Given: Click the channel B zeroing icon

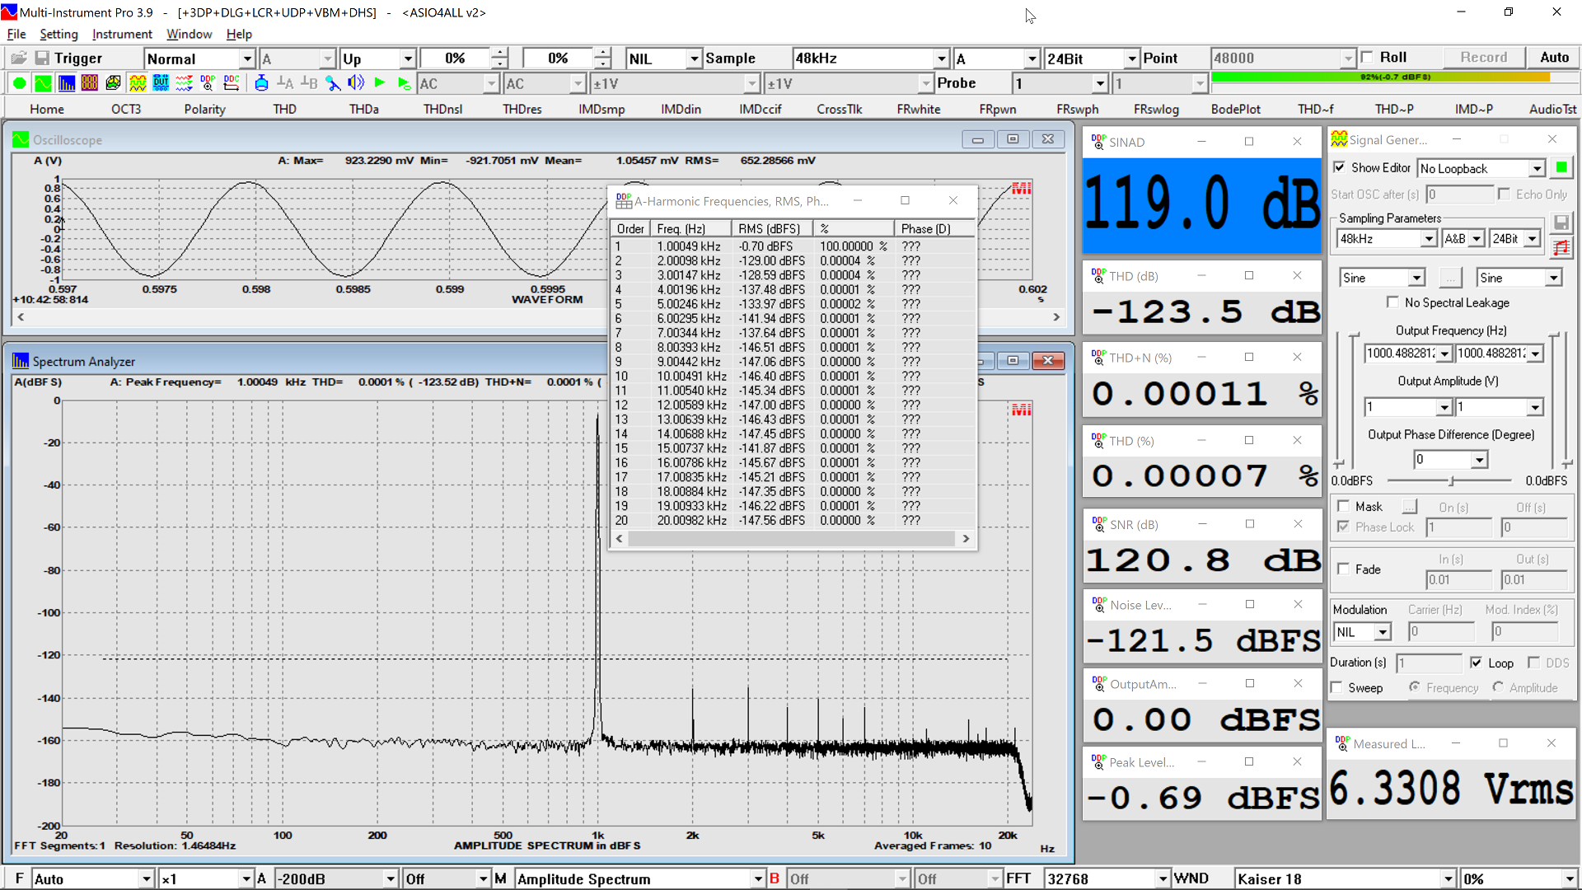Looking at the screenshot, I should click(309, 82).
